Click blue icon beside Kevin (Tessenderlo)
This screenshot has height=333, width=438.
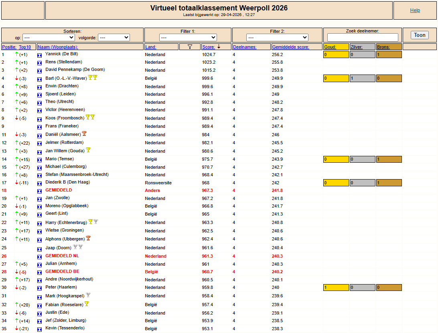click(x=39, y=329)
